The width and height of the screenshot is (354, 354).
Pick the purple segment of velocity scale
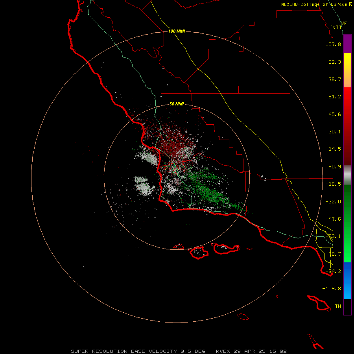347,44
